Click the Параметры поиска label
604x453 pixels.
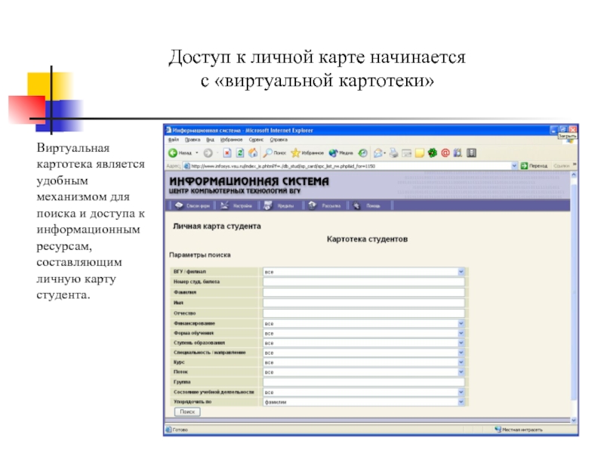(x=200, y=255)
